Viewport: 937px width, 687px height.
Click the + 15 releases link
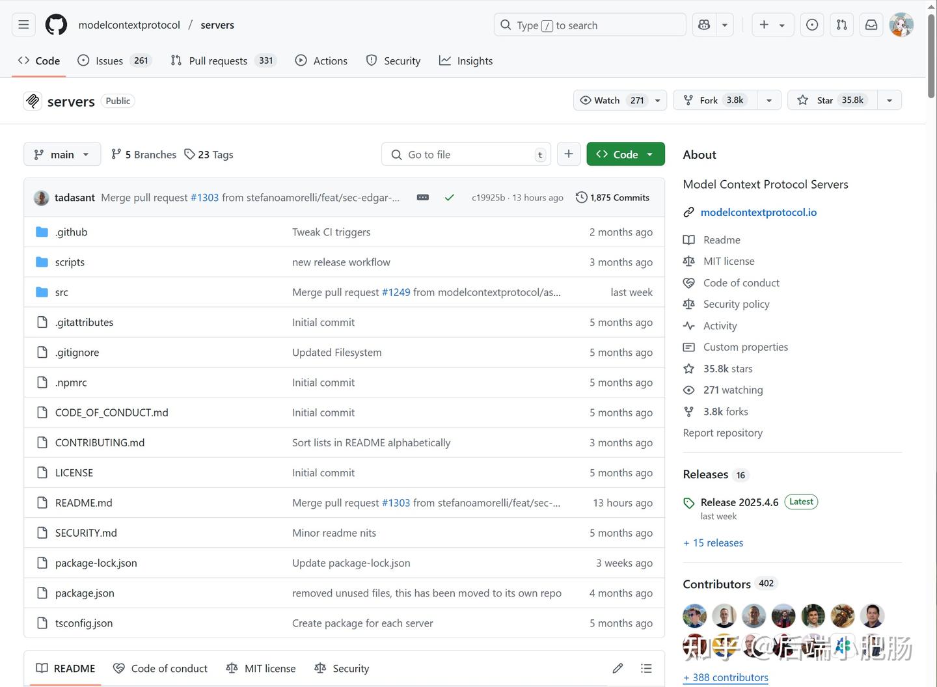coord(713,543)
